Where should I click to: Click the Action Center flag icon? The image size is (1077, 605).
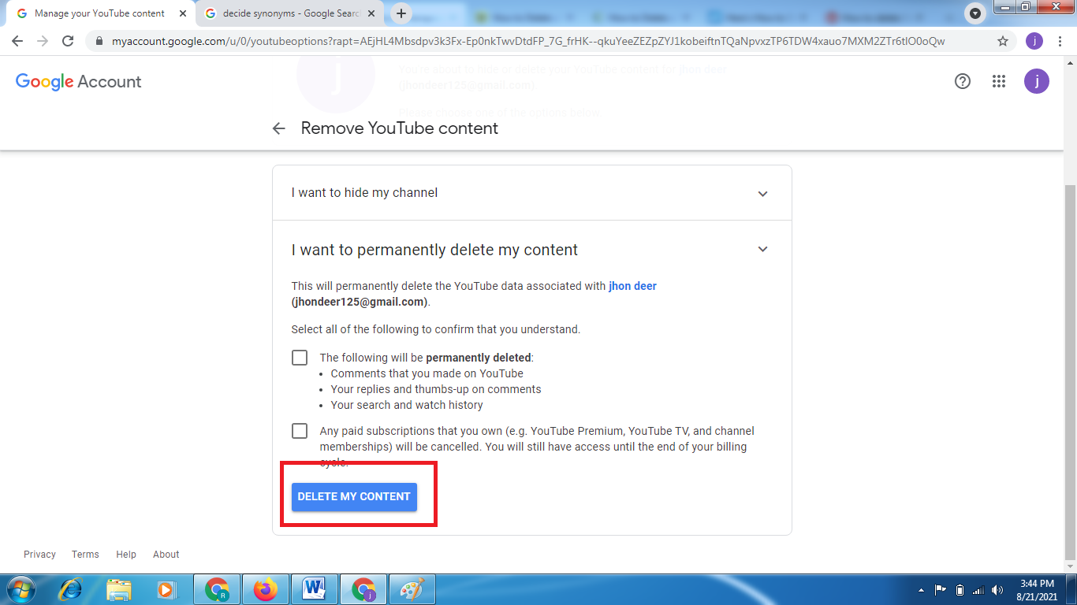pyautogui.click(x=941, y=590)
